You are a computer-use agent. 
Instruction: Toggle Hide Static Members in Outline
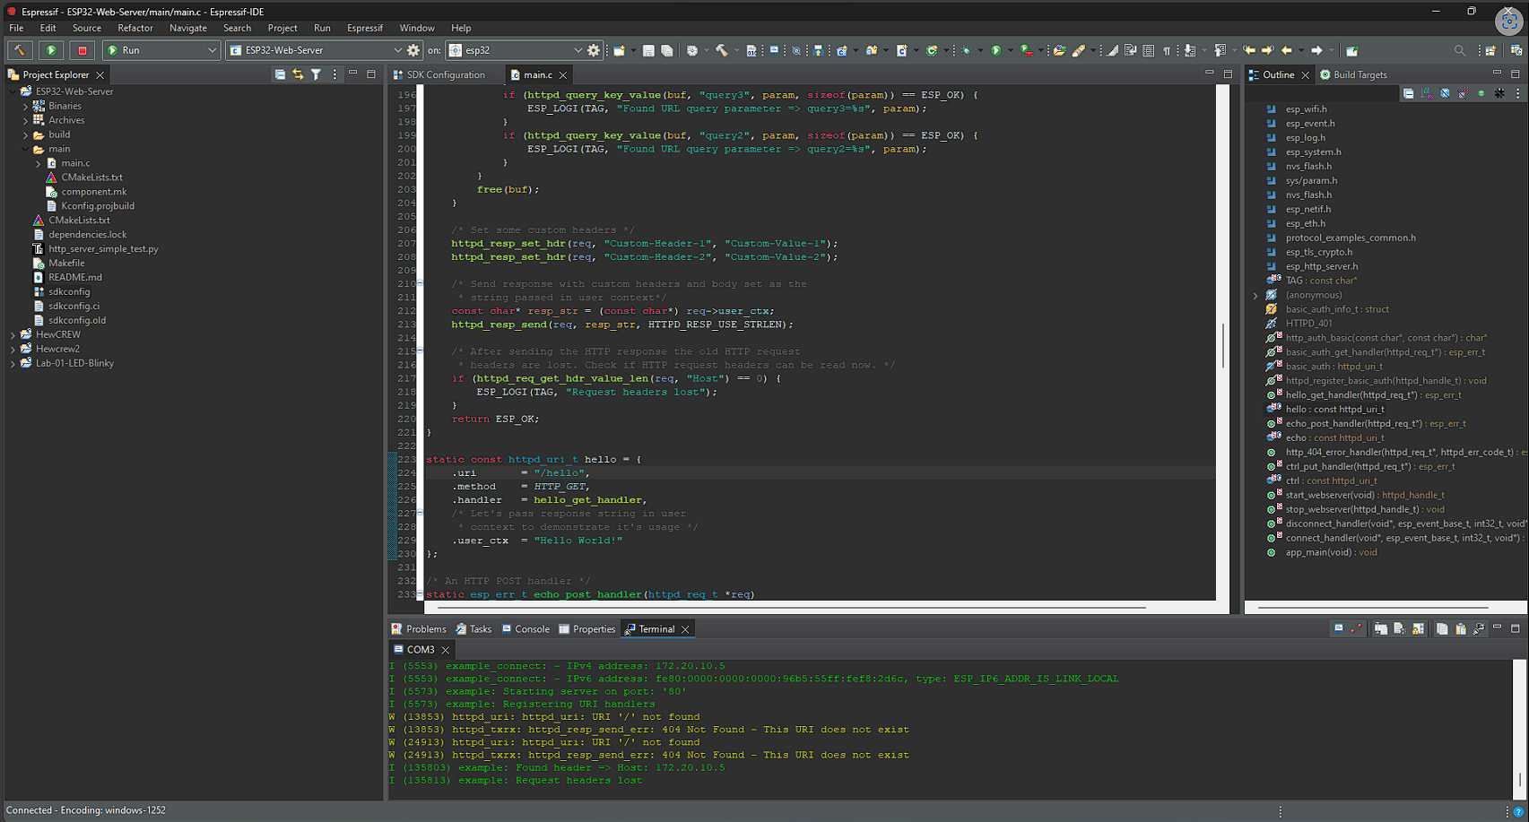click(x=1463, y=93)
